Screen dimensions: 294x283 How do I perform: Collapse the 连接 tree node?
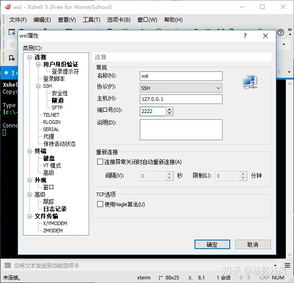click(29, 57)
